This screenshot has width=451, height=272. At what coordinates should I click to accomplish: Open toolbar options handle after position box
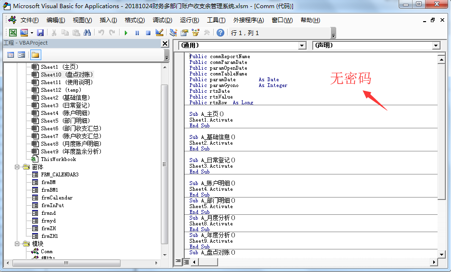click(333, 33)
